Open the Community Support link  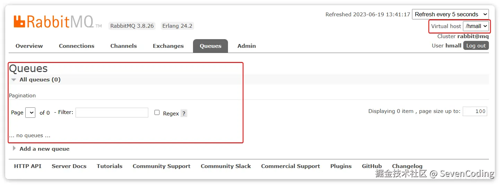point(161,166)
